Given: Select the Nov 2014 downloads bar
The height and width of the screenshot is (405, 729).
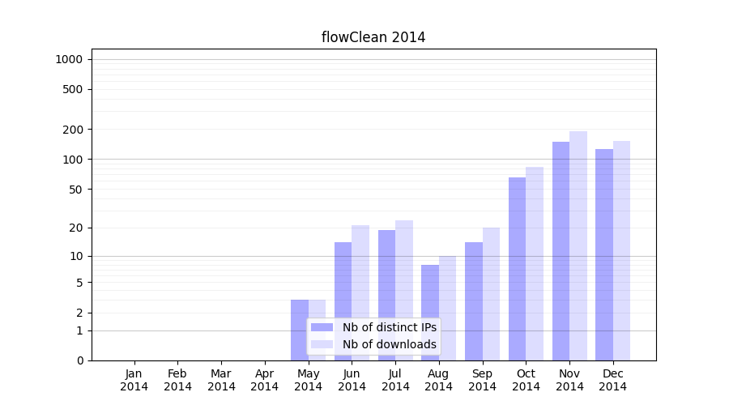Looking at the screenshot, I should (x=578, y=245).
